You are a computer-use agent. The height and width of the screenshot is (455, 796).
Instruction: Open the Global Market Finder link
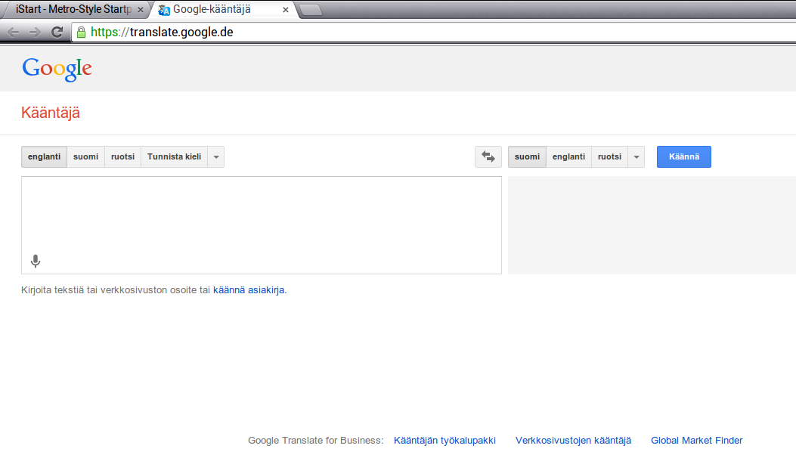point(696,441)
